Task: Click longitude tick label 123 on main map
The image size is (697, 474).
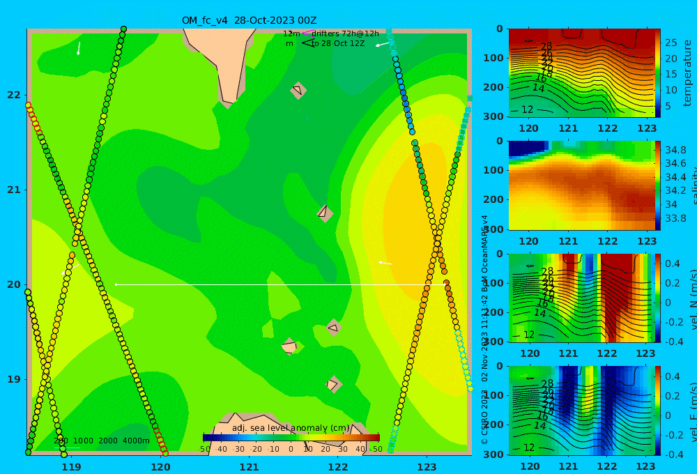Action: 427,467
